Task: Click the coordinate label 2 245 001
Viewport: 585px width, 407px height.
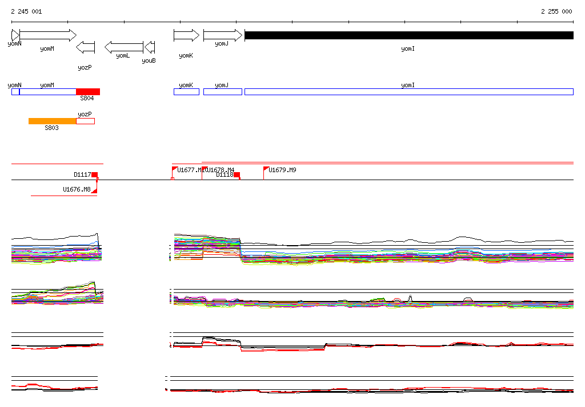Action: [x=26, y=11]
